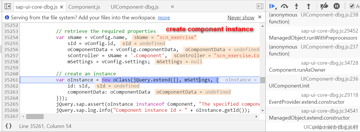The image size is (360, 132).
Task: Set breakpoint on line number 35265
Action: click(x=12, y=104)
